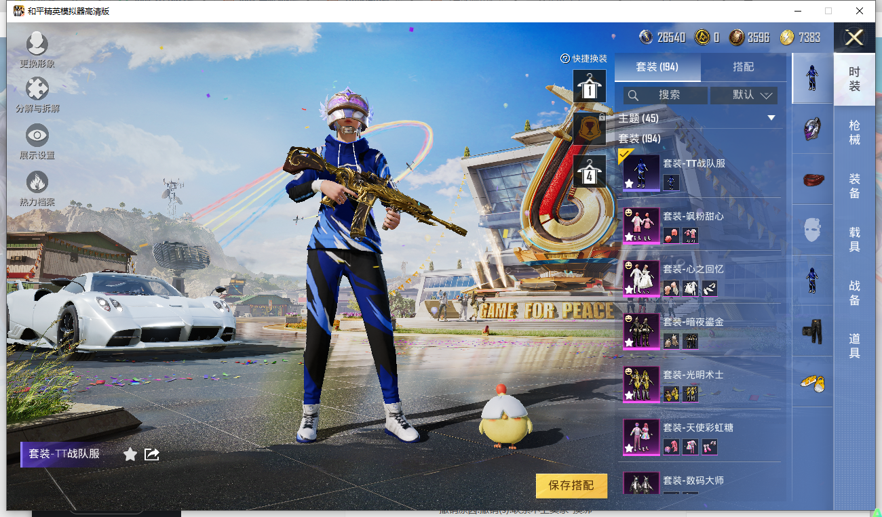This screenshot has height=517, width=882.
Task: Select the 套装-光明术士 outfit thumbnail
Action: click(641, 384)
